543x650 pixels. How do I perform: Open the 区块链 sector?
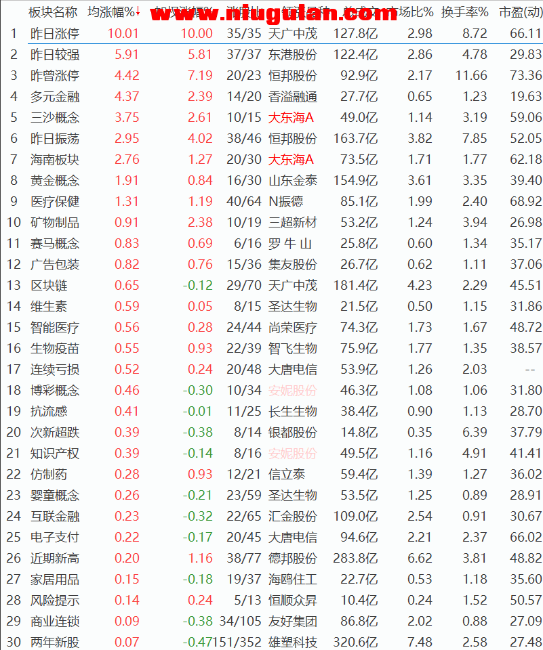click(49, 286)
